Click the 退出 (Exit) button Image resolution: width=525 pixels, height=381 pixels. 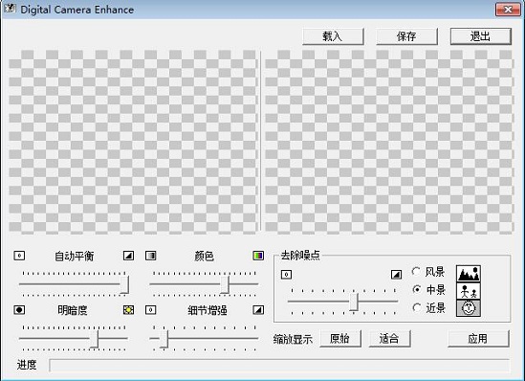point(480,36)
